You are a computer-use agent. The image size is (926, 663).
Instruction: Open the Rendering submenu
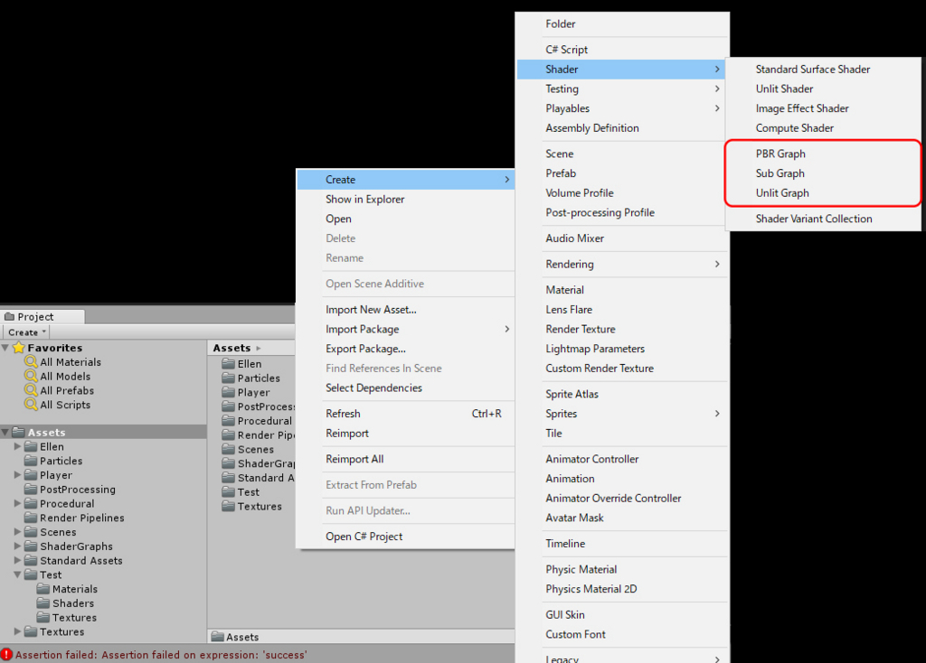click(x=622, y=264)
